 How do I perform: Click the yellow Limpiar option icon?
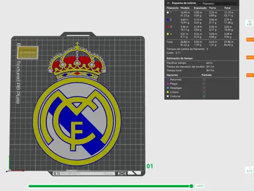[168, 92]
